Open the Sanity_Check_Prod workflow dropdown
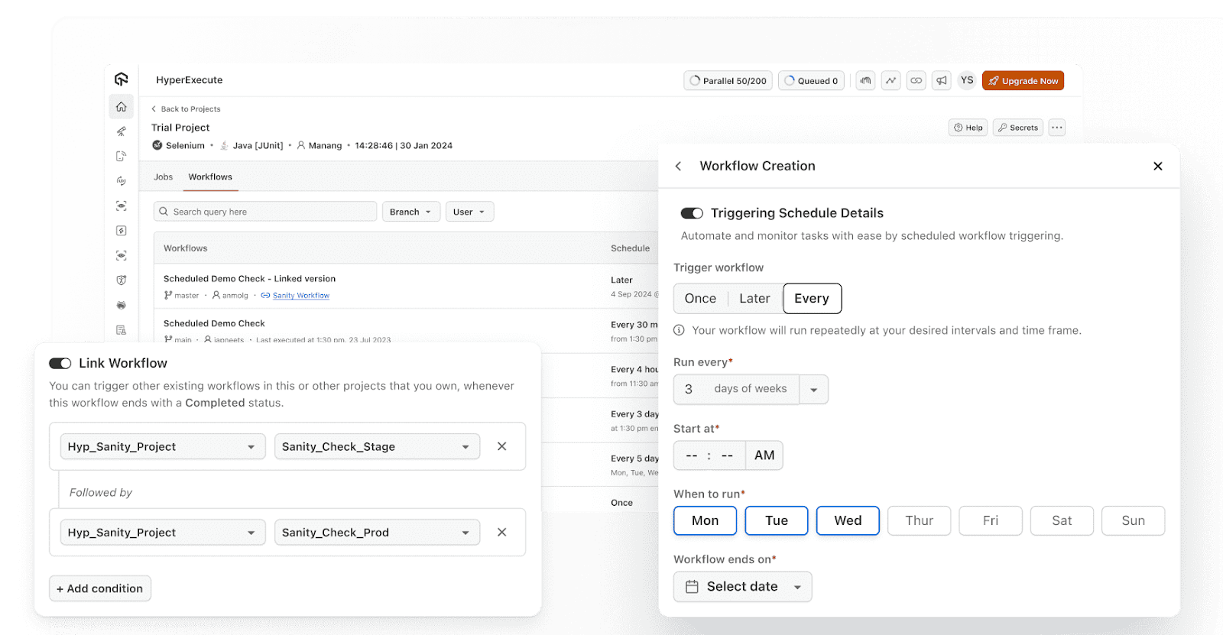The height and width of the screenshot is (635, 1223). point(377,532)
